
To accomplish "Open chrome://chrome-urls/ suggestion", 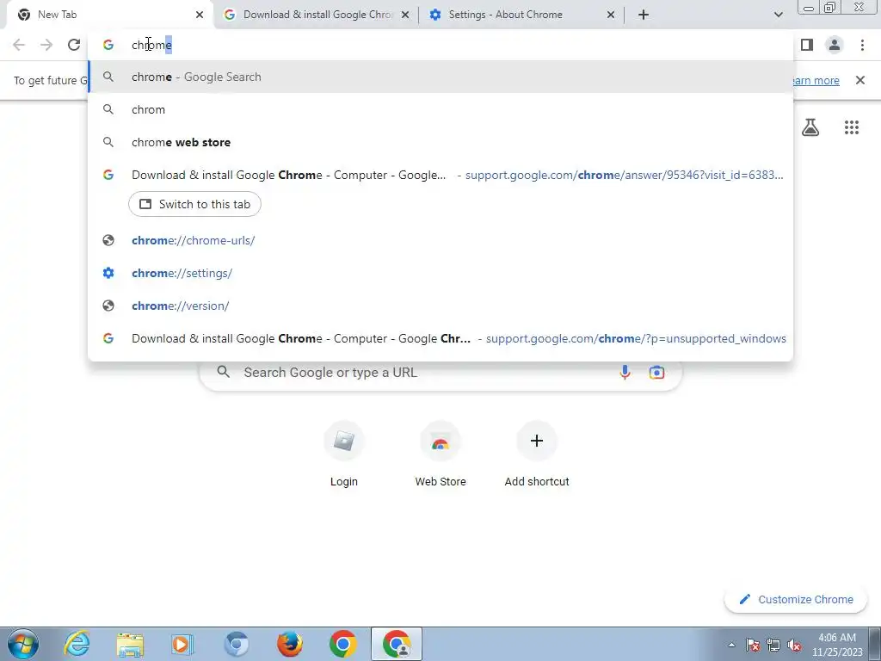I will coord(440,241).
